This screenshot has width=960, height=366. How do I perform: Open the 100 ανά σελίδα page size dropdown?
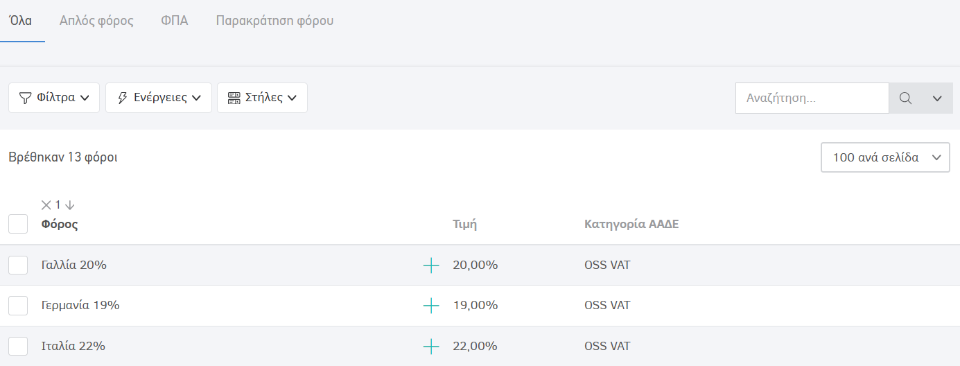tap(885, 158)
